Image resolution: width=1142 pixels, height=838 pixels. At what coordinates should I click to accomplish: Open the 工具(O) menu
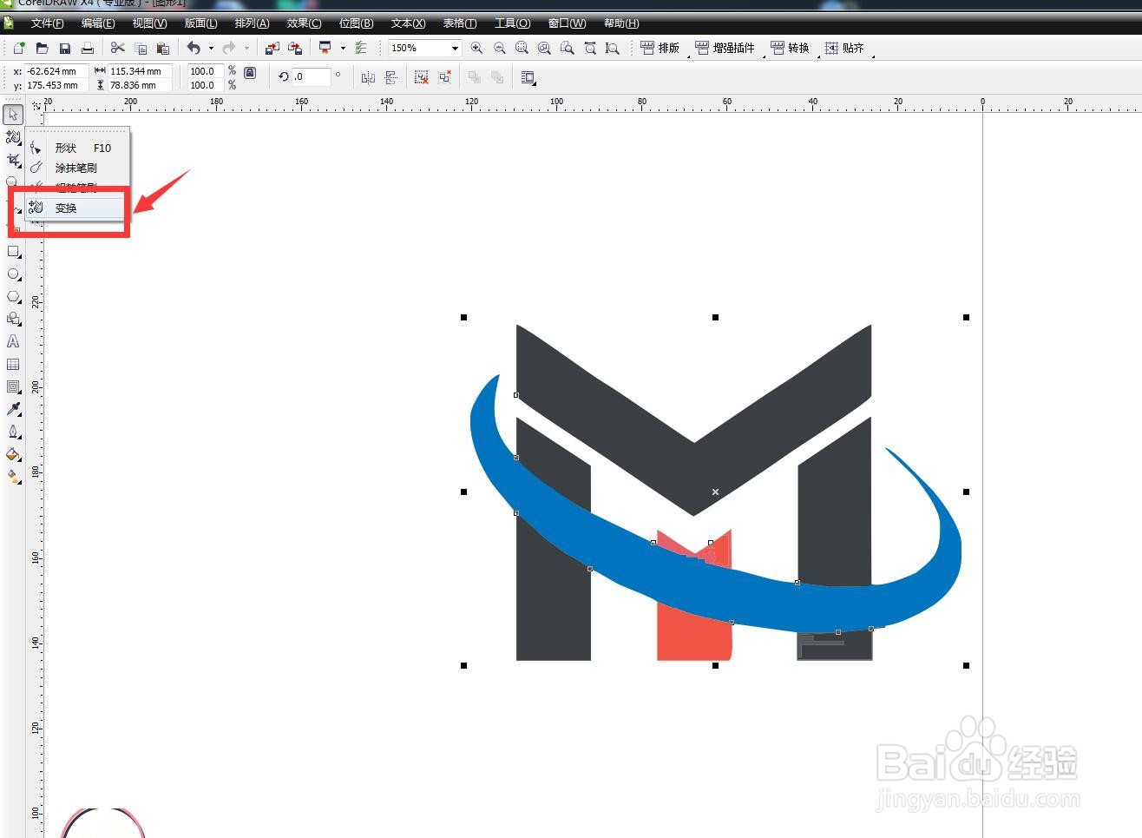pyautogui.click(x=512, y=23)
